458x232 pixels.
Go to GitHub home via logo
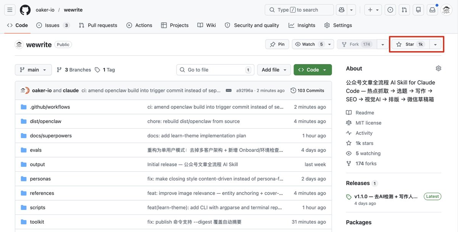tap(25, 10)
